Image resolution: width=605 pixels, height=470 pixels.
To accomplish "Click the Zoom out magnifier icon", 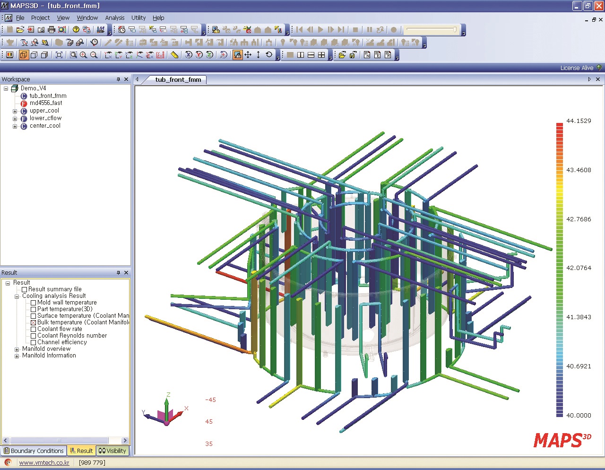I will (94, 55).
